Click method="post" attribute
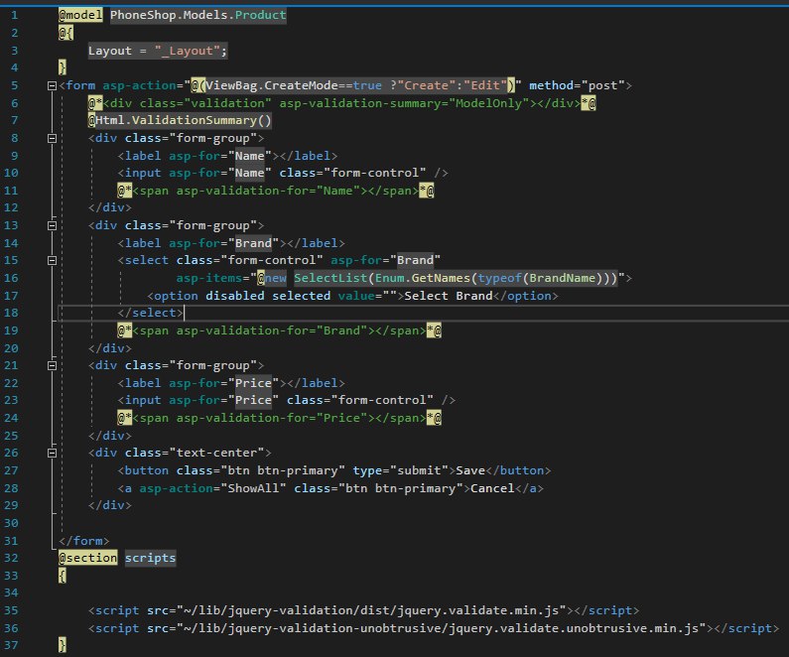This screenshot has width=789, height=657. tap(577, 85)
